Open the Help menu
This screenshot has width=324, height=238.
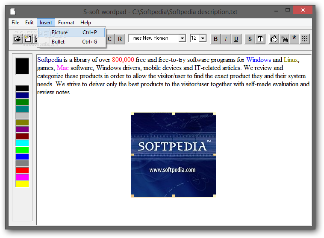pyautogui.click(x=85, y=23)
